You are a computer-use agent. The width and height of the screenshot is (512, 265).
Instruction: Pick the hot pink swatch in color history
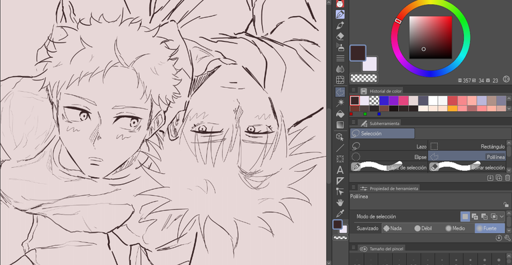tap(403, 101)
